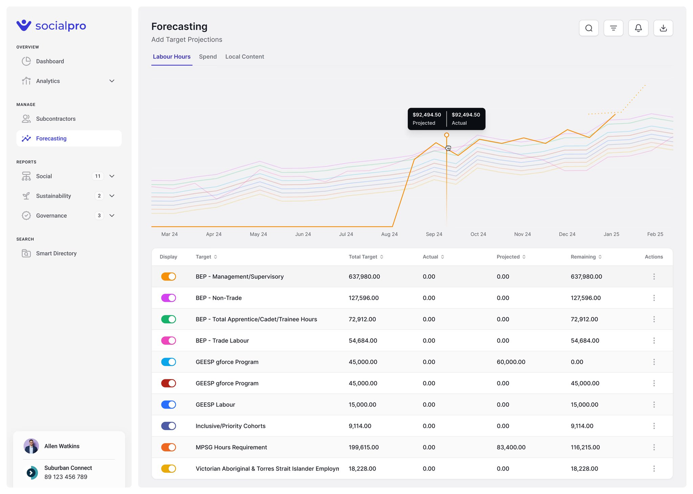Open actions menu for GEESP row projected 60,000.00
This screenshot has width=693, height=494.
tap(654, 362)
